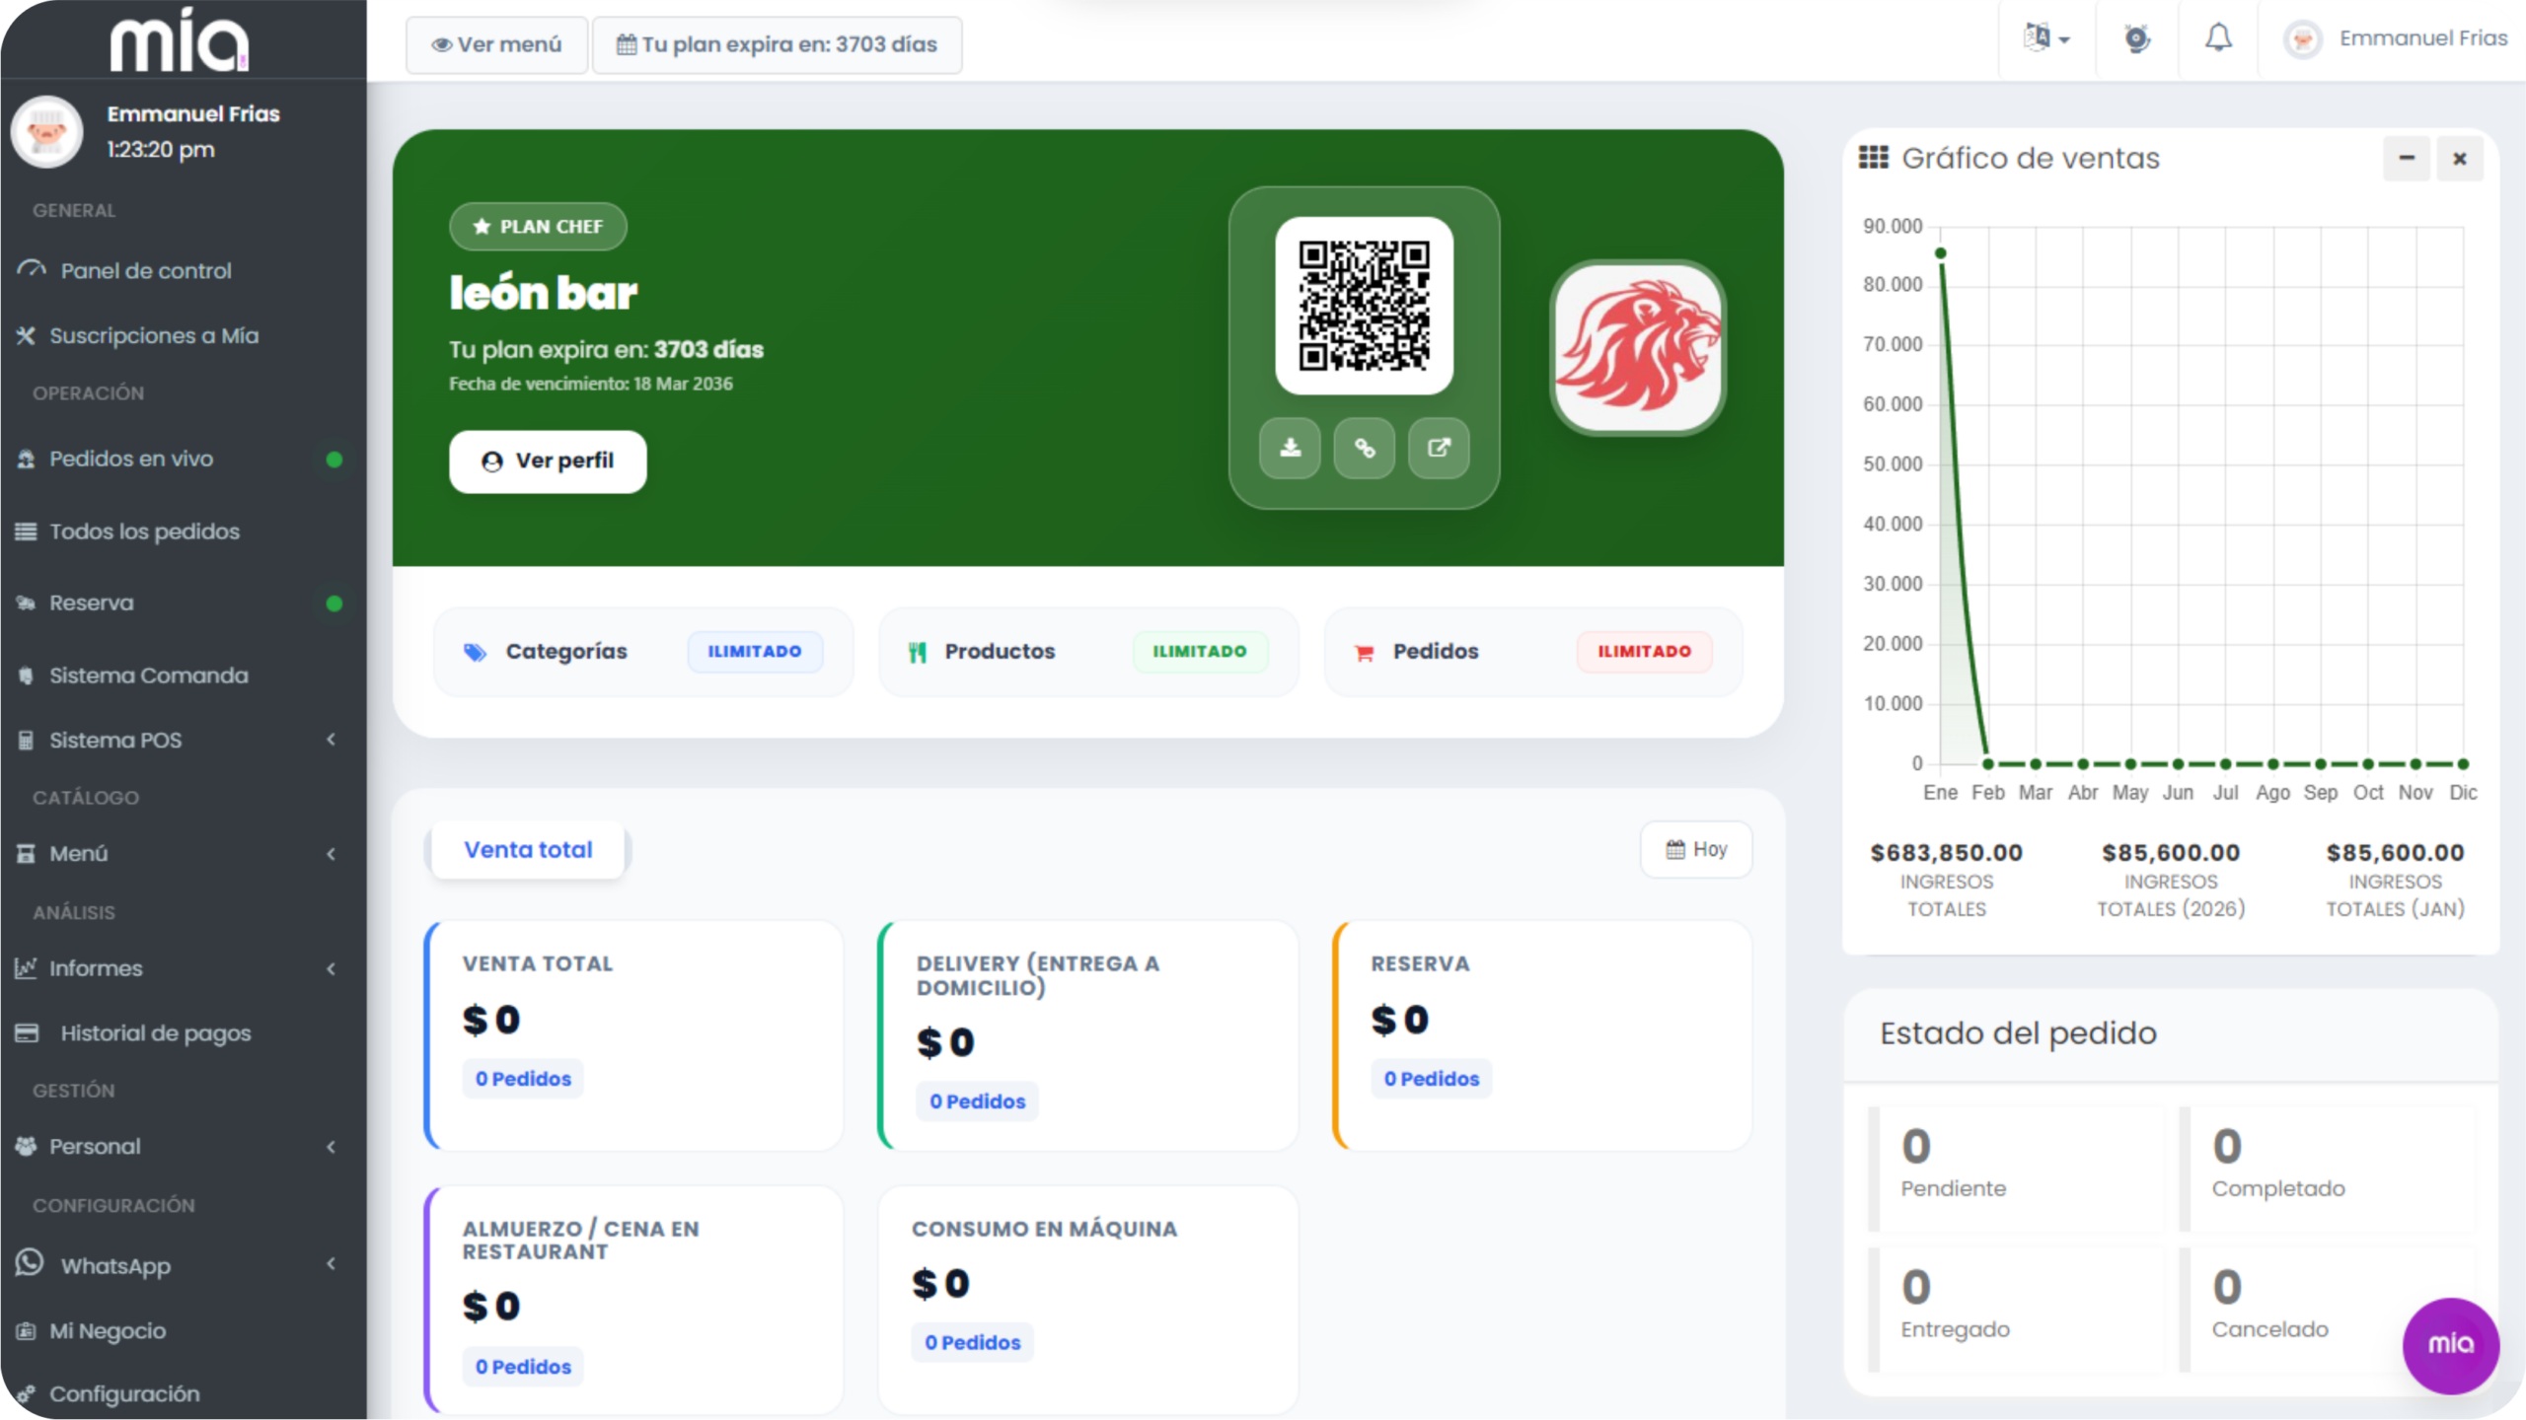Open QR external link icon
The width and height of the screenshot is (2526, 1420).
[1439, 449]
